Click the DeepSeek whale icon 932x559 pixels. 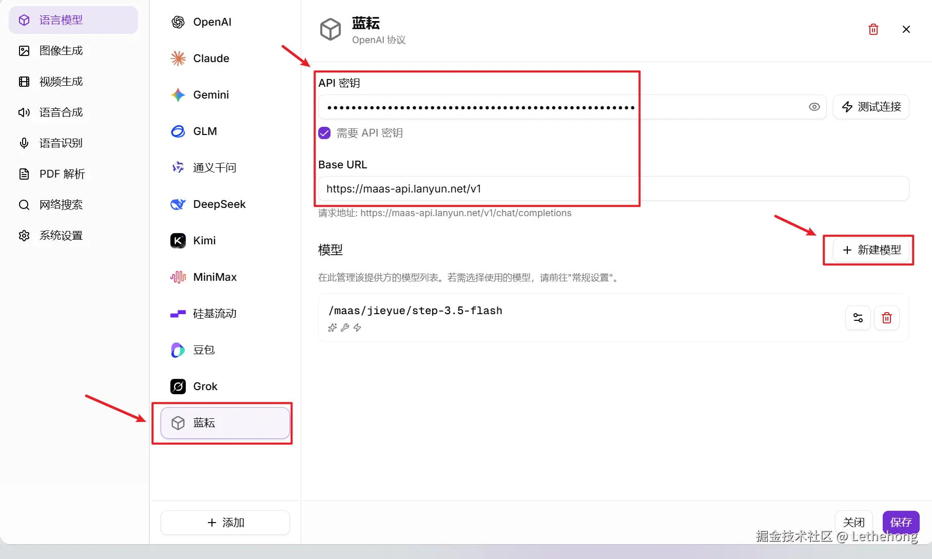click(178, 204)
